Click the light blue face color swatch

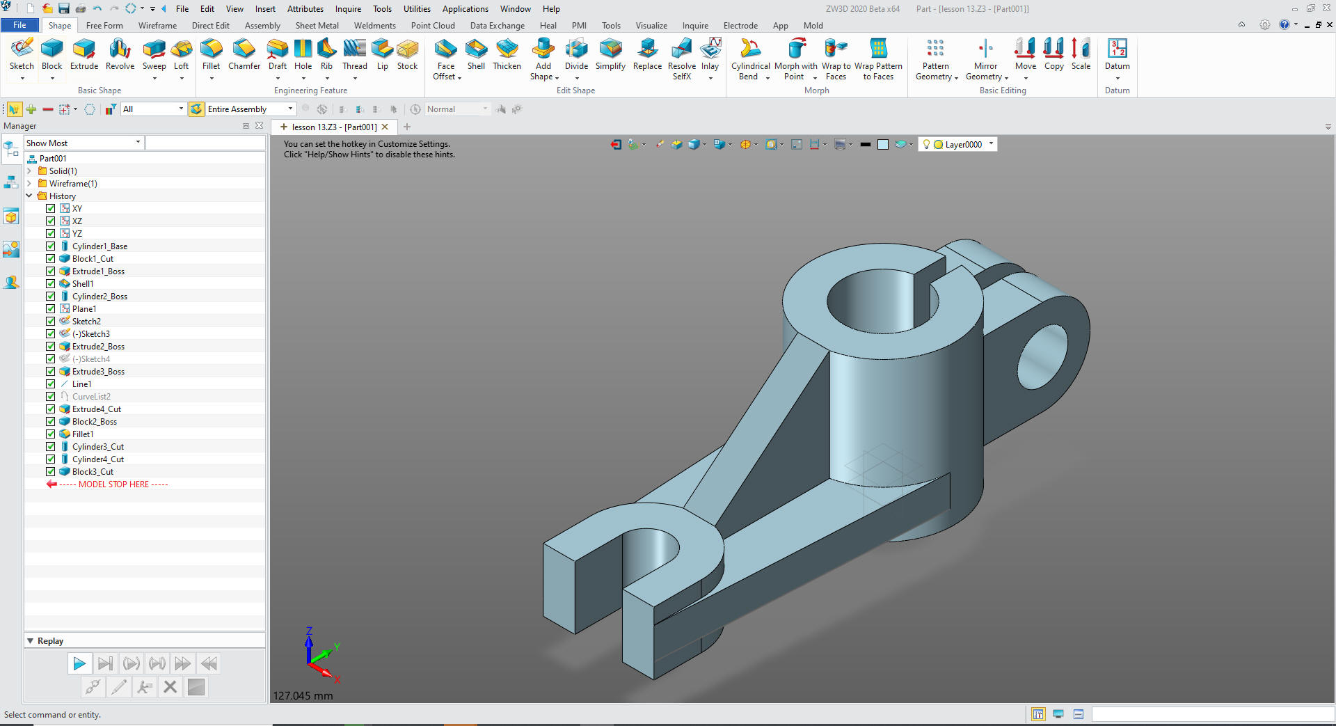pos(882,144)
